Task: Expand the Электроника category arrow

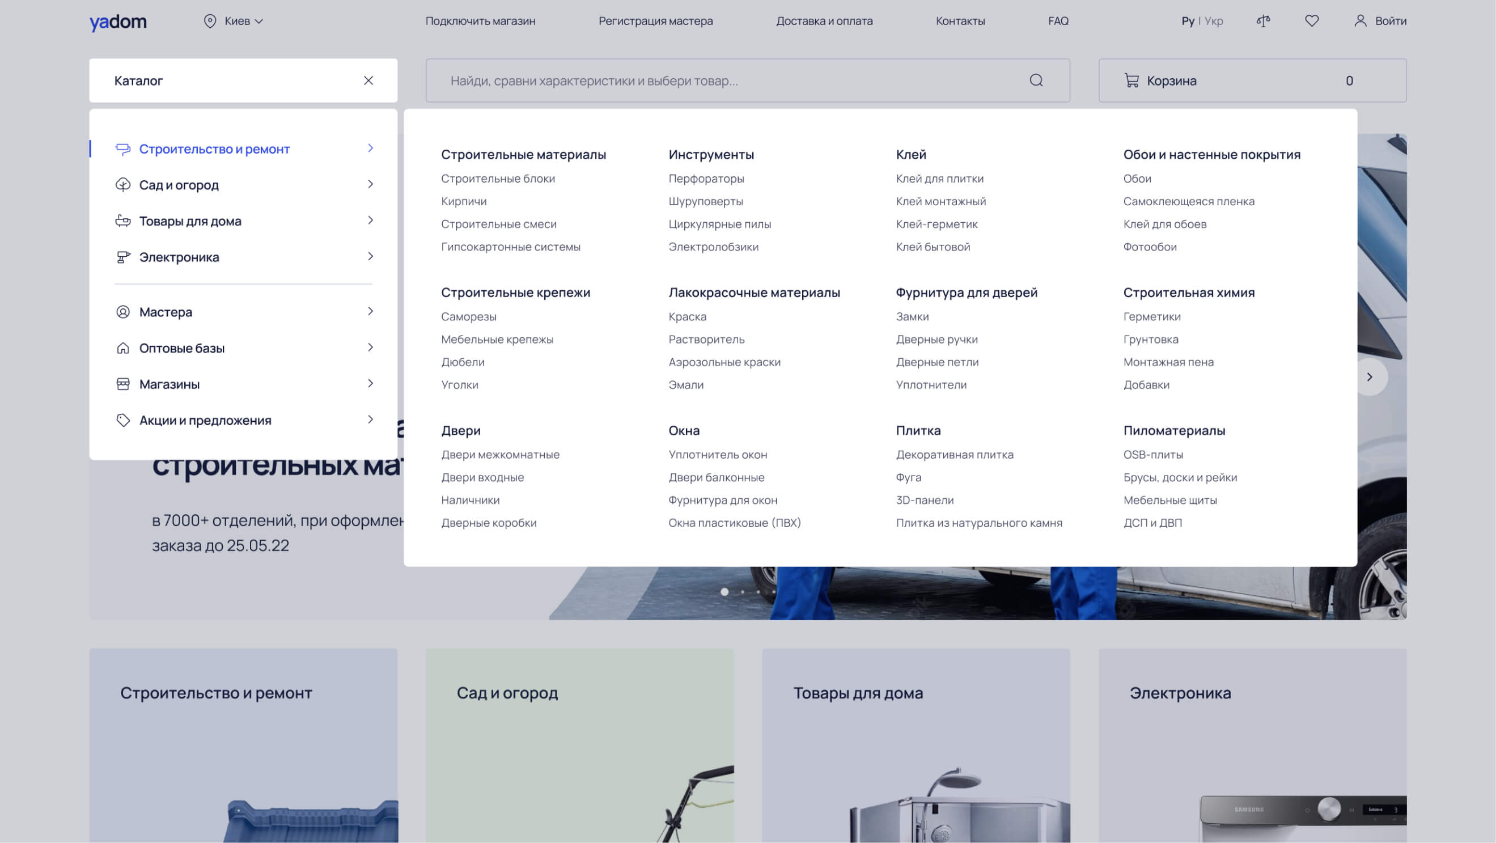Action: point(371,256)
